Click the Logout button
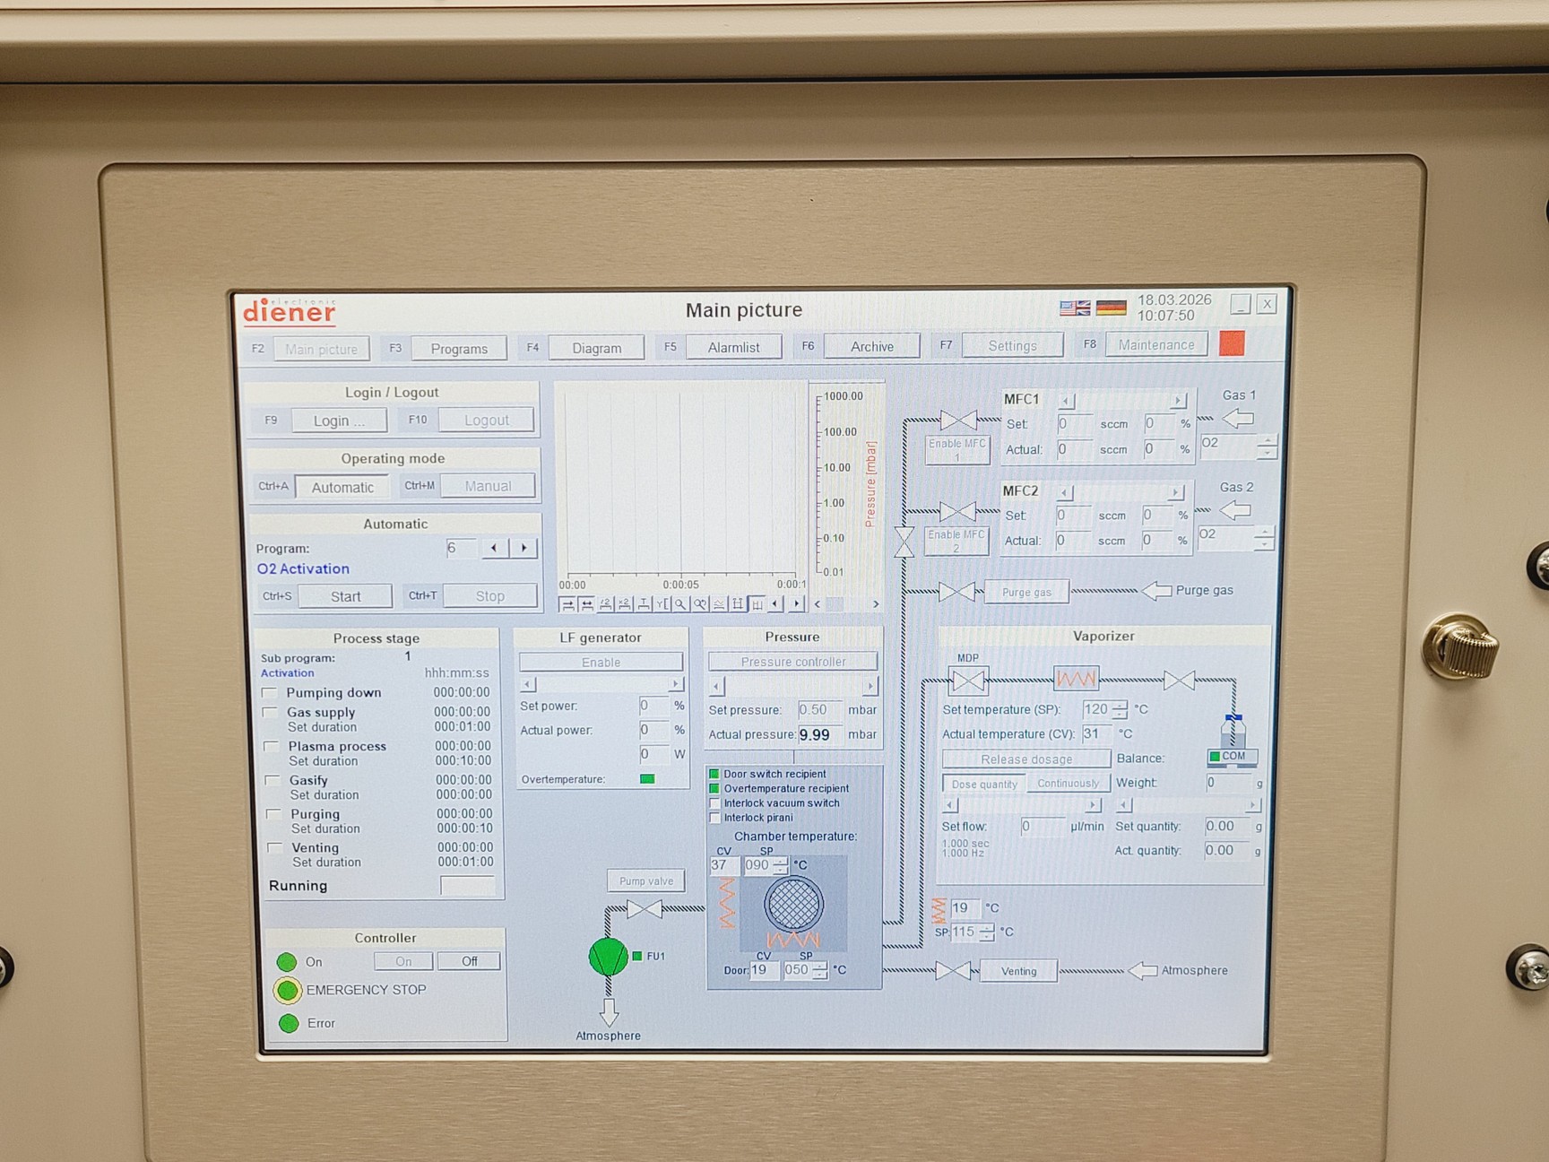The image size is (1549, 1162). tap(485, 420)
